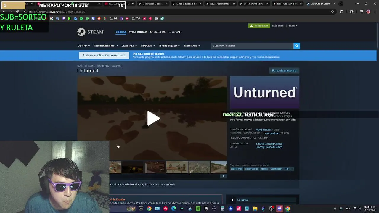Expand the Categorías dropdown
This screenshot has width=379, height=213.
tap(129, 46)
